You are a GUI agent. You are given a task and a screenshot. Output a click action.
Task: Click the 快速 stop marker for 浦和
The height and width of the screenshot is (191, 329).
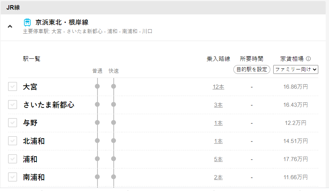(x=113, y=159)
